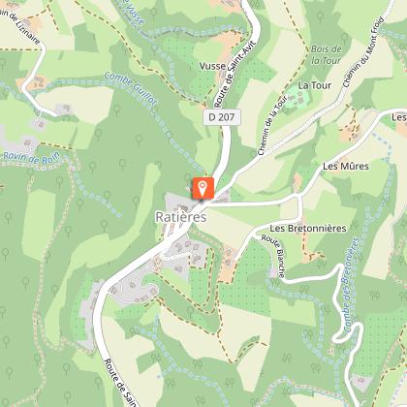Select the Ravin de Boin label
The image size is (407, 407).
click(31, 159)
